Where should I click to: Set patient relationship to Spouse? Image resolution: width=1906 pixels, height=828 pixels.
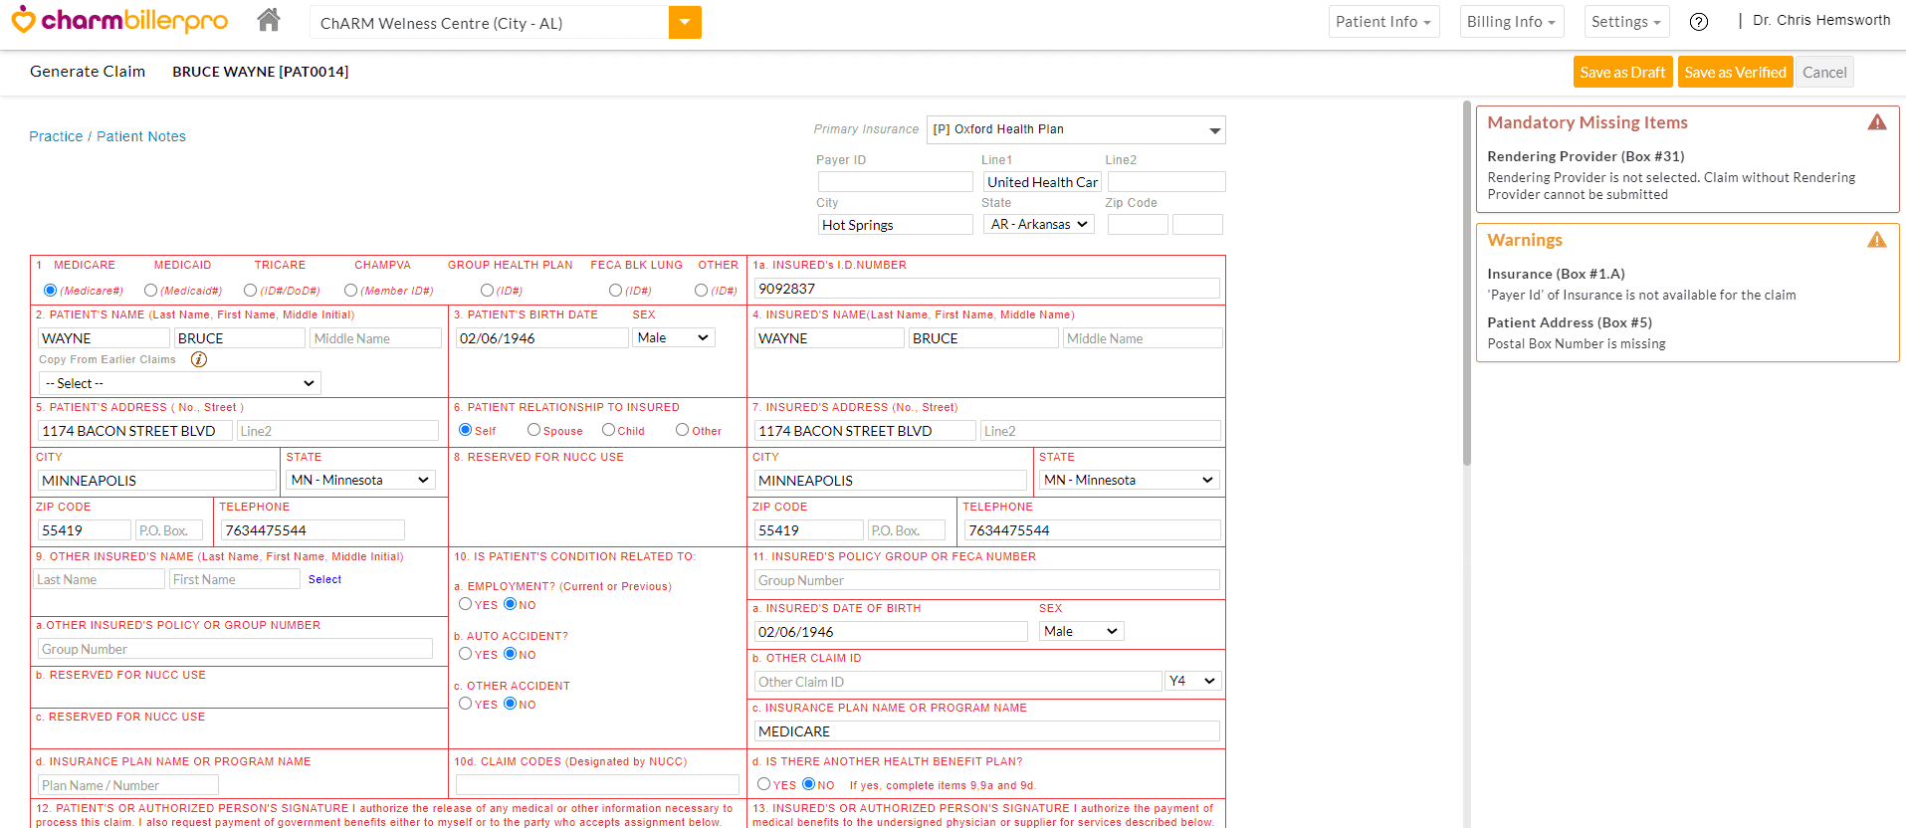pyautogui.click(x=533, y=430)
